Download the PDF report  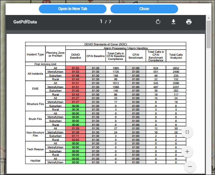174,22
